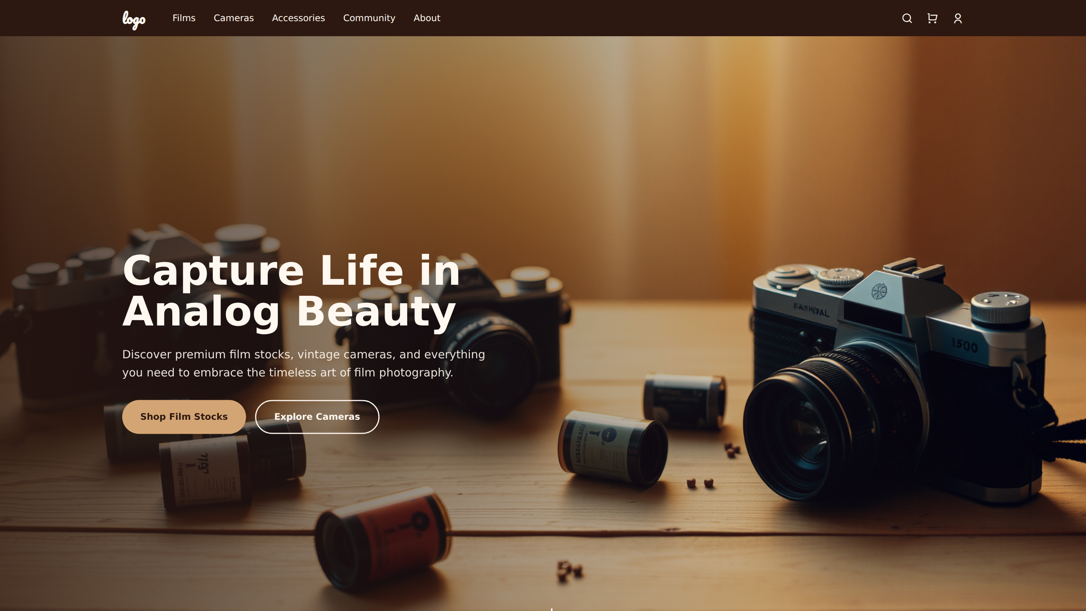Open the Cameras nav item
This screenshot has width=1086, height=611.
coord(233,18)
